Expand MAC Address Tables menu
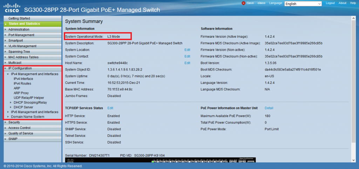Viewport: 359px width, 169px height. pyautogui.click(x=33, y=57)
